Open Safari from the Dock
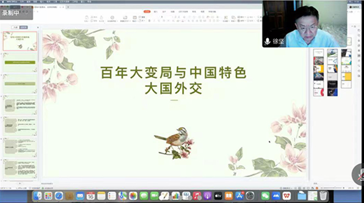 59,196
